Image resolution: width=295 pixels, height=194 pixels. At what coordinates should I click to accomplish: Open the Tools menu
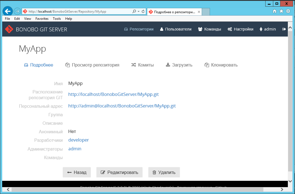pos(57,19)
